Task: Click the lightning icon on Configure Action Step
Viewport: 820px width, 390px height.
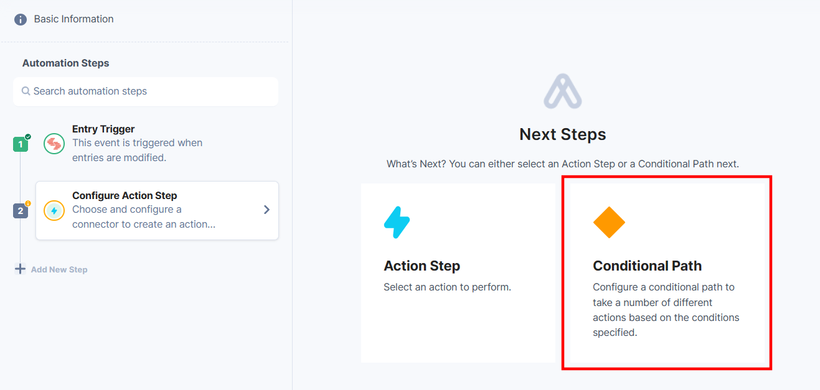Action: [54, 210]
